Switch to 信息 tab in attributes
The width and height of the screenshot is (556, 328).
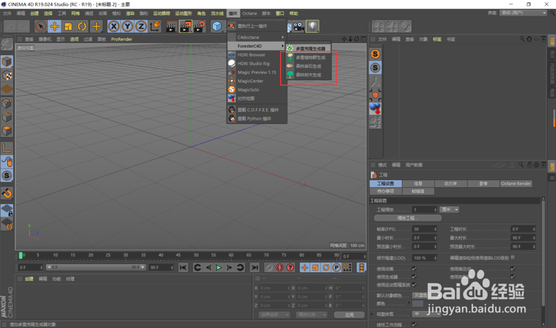[x=418, y=183]
